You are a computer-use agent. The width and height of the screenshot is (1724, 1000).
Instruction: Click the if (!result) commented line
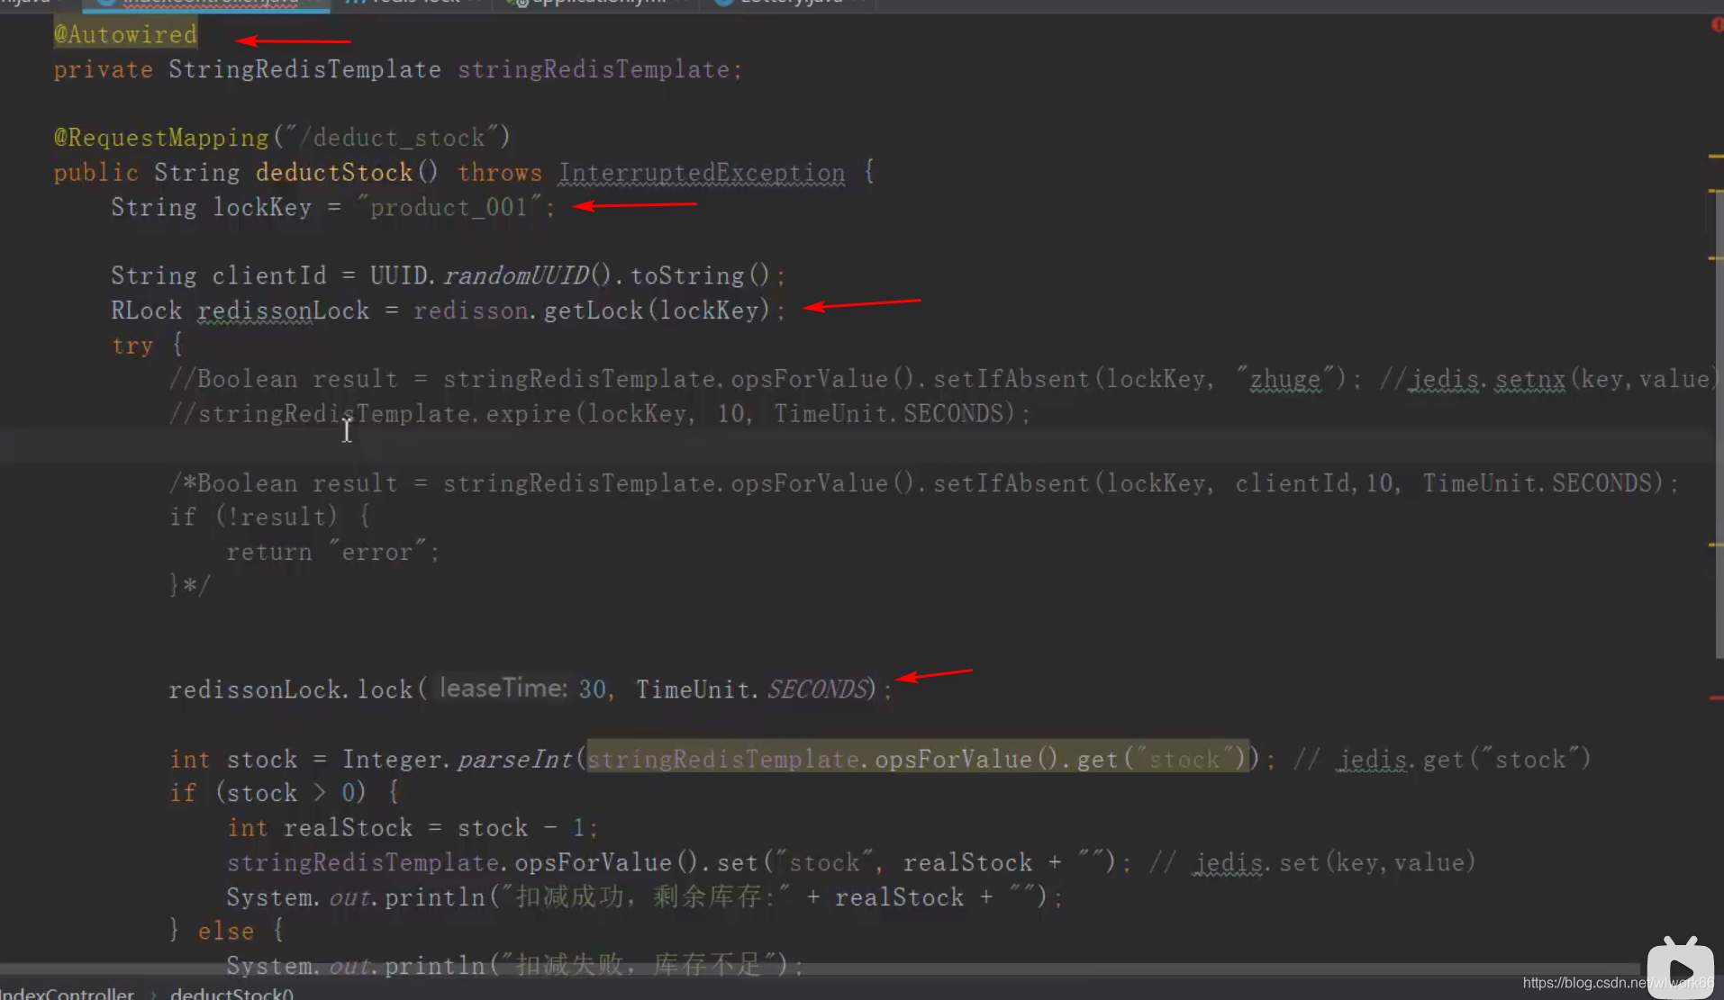click(269, 517)
